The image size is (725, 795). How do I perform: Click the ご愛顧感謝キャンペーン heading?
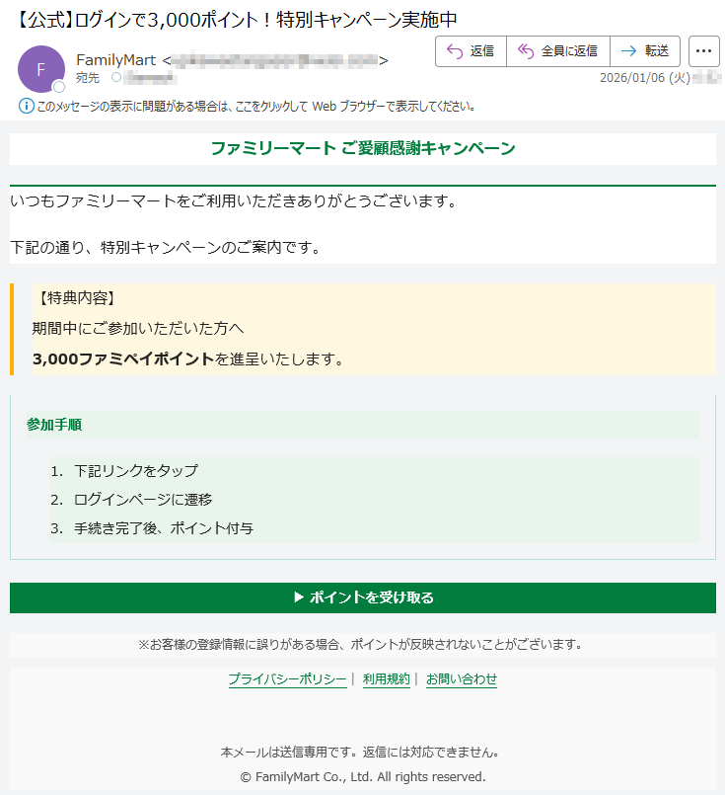362,149
